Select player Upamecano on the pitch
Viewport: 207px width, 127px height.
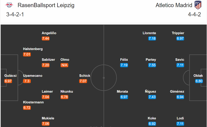pos(33,76)
